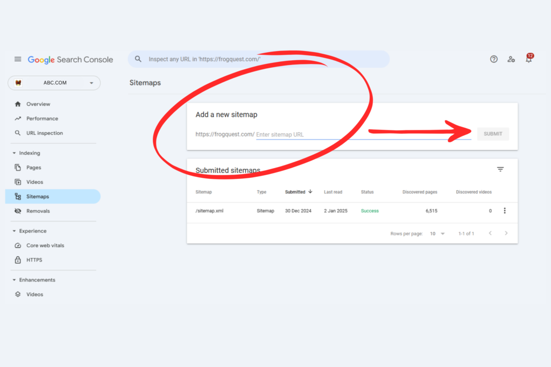Image resolution: width=551 pixels, height=367 pixels.
Task: Open user and settings management icon
Action: (511, 59)
